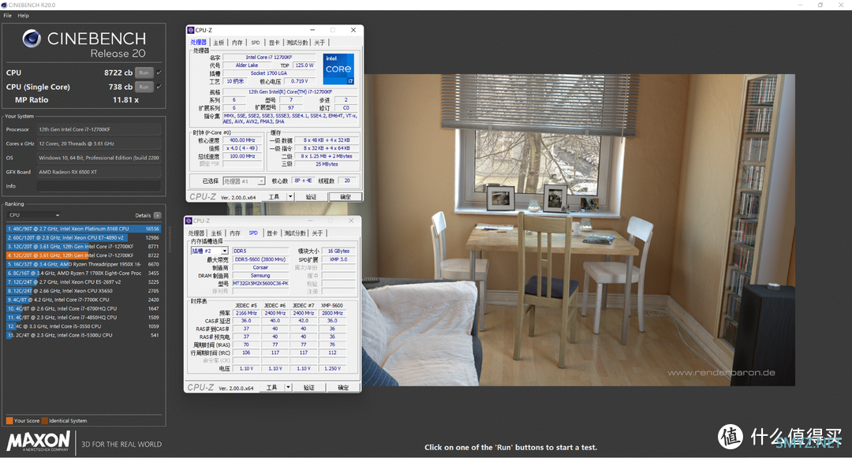Select the Threadripper 1950X ranking row
Viewport: 852px width, 458px height.
[84, 264]
